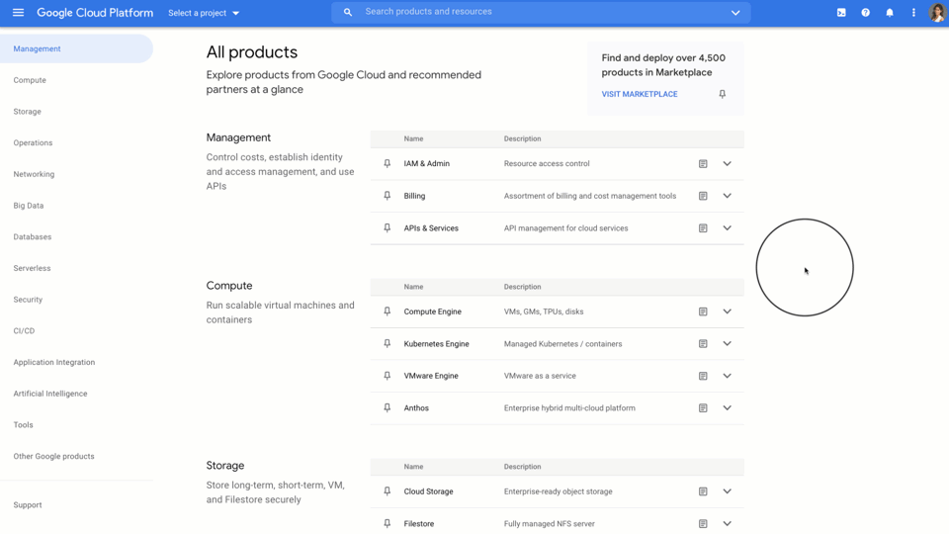This screenshot has width=949, height=534.
Task: Open Cloud Storage documentation icon
Action: pos(703,491)
